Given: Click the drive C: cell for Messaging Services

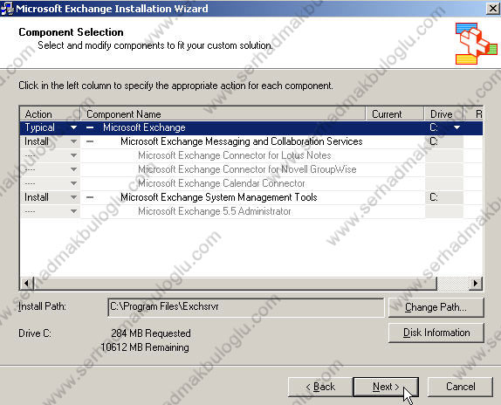Looking at the screenshot, I should pyautogui.click(x=443, y=141).
